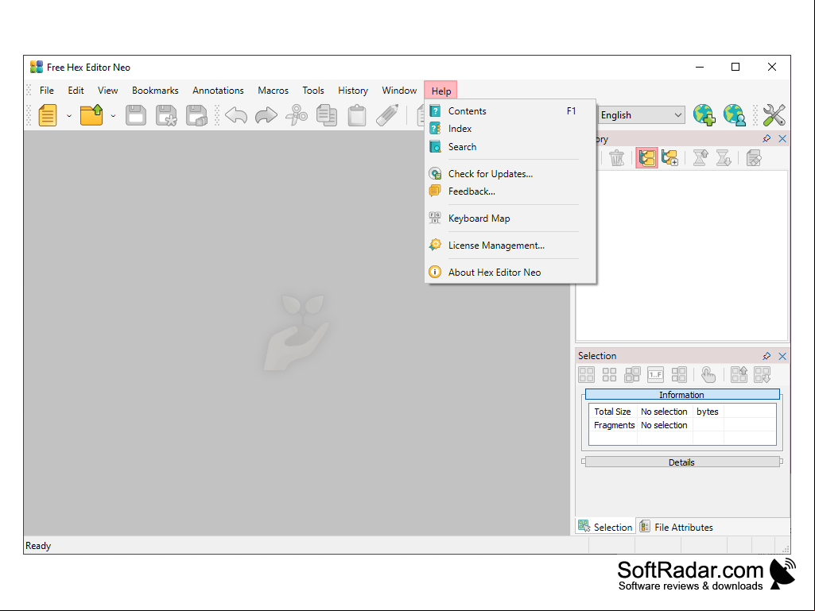Image resolution: width=815 pixels, height=611 pixels.
Task: Click the branch tree with plus icon
Action: (x=670, y=158)
